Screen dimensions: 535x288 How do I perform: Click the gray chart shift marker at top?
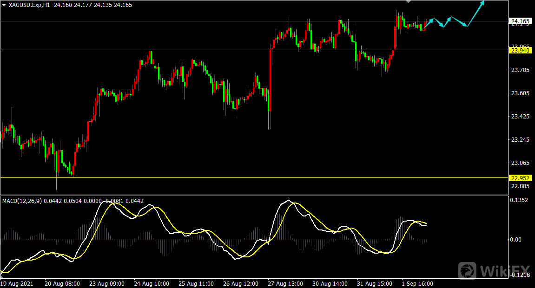(409, 2)
